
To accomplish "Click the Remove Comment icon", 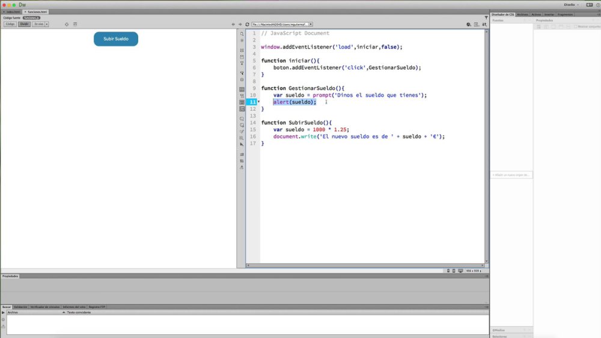I will coord(242,125).
